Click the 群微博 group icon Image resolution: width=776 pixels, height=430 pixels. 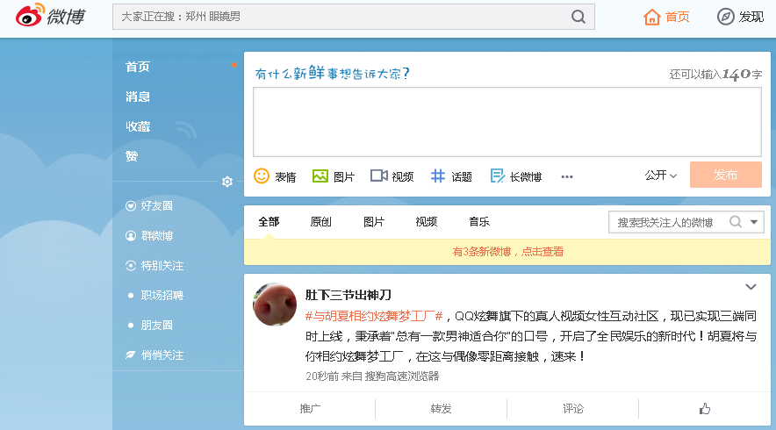tap(131, 236)
